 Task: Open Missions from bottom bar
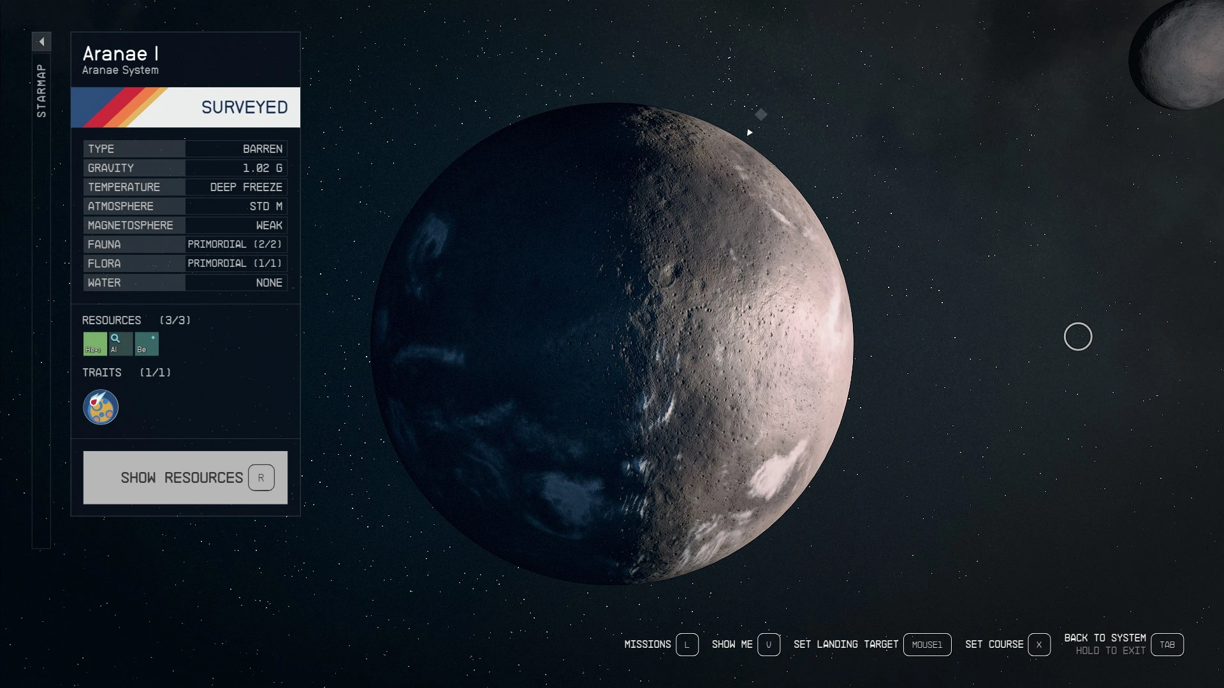point(648,645)
